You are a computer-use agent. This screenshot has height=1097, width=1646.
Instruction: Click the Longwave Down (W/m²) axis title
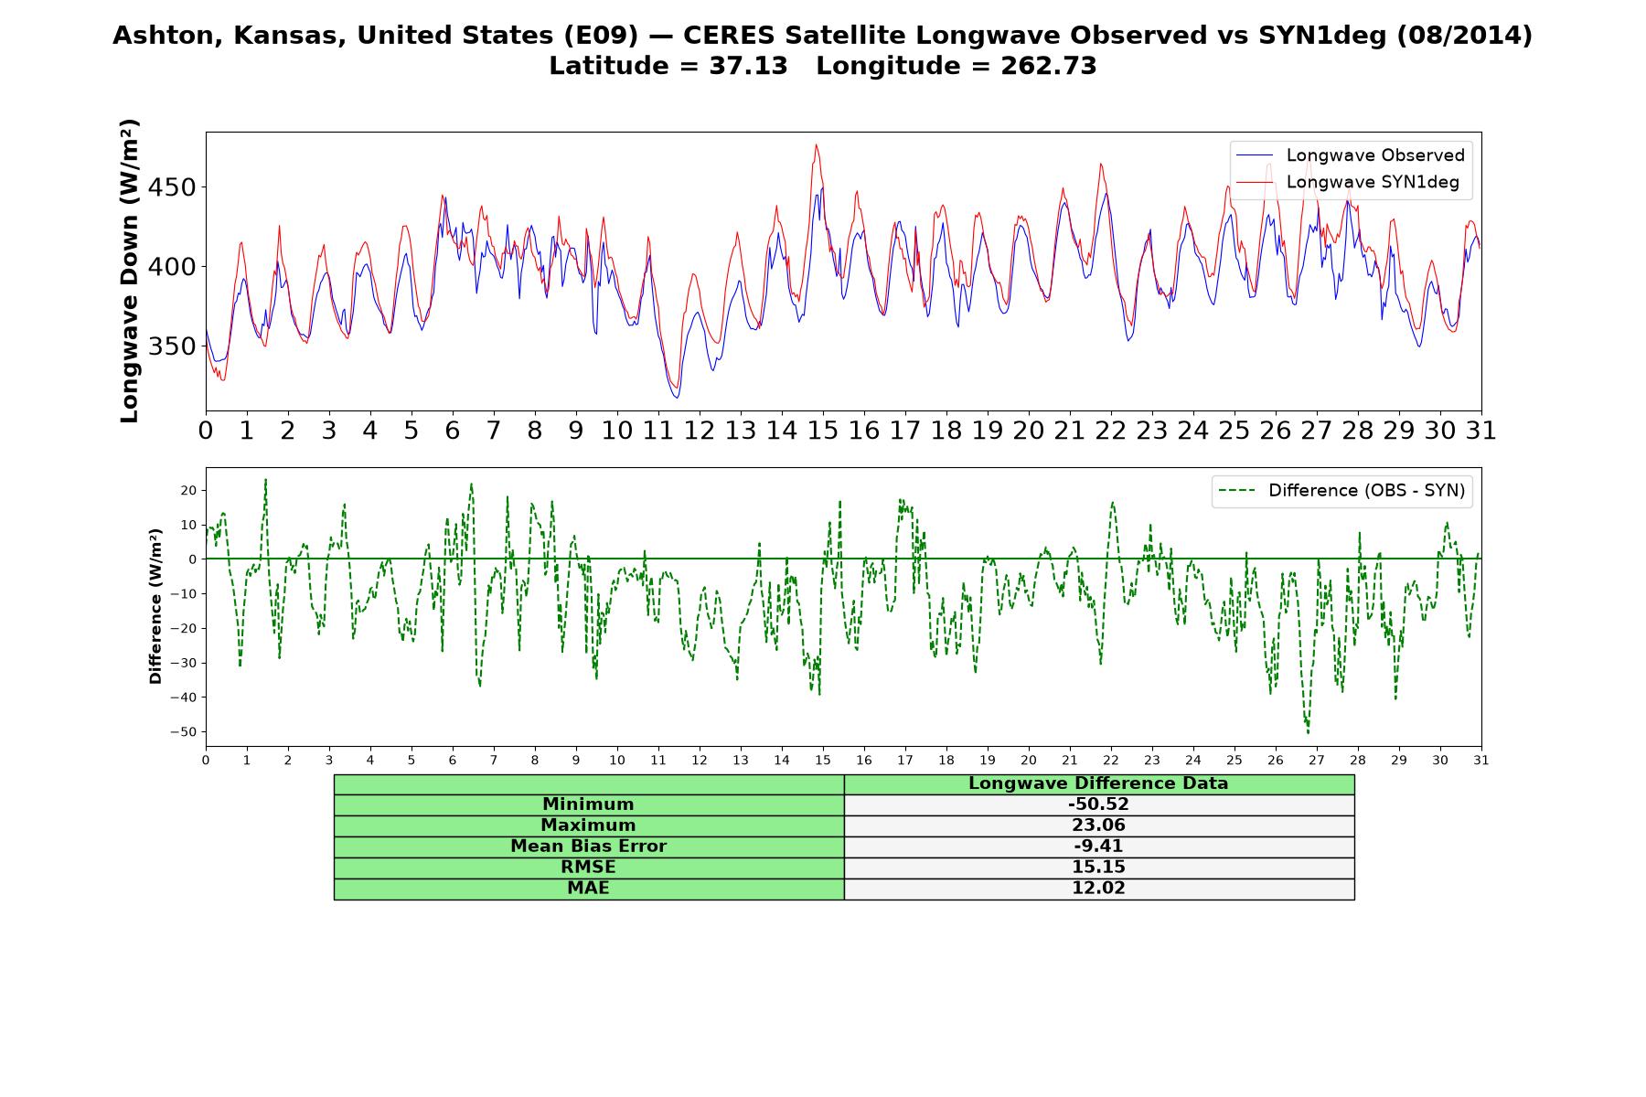click(130, 271)
